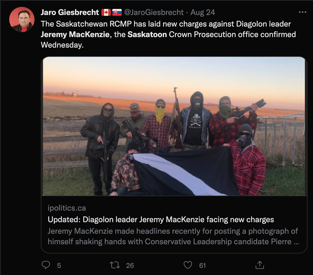Open the link preview photo of masked group

(174, 126)
